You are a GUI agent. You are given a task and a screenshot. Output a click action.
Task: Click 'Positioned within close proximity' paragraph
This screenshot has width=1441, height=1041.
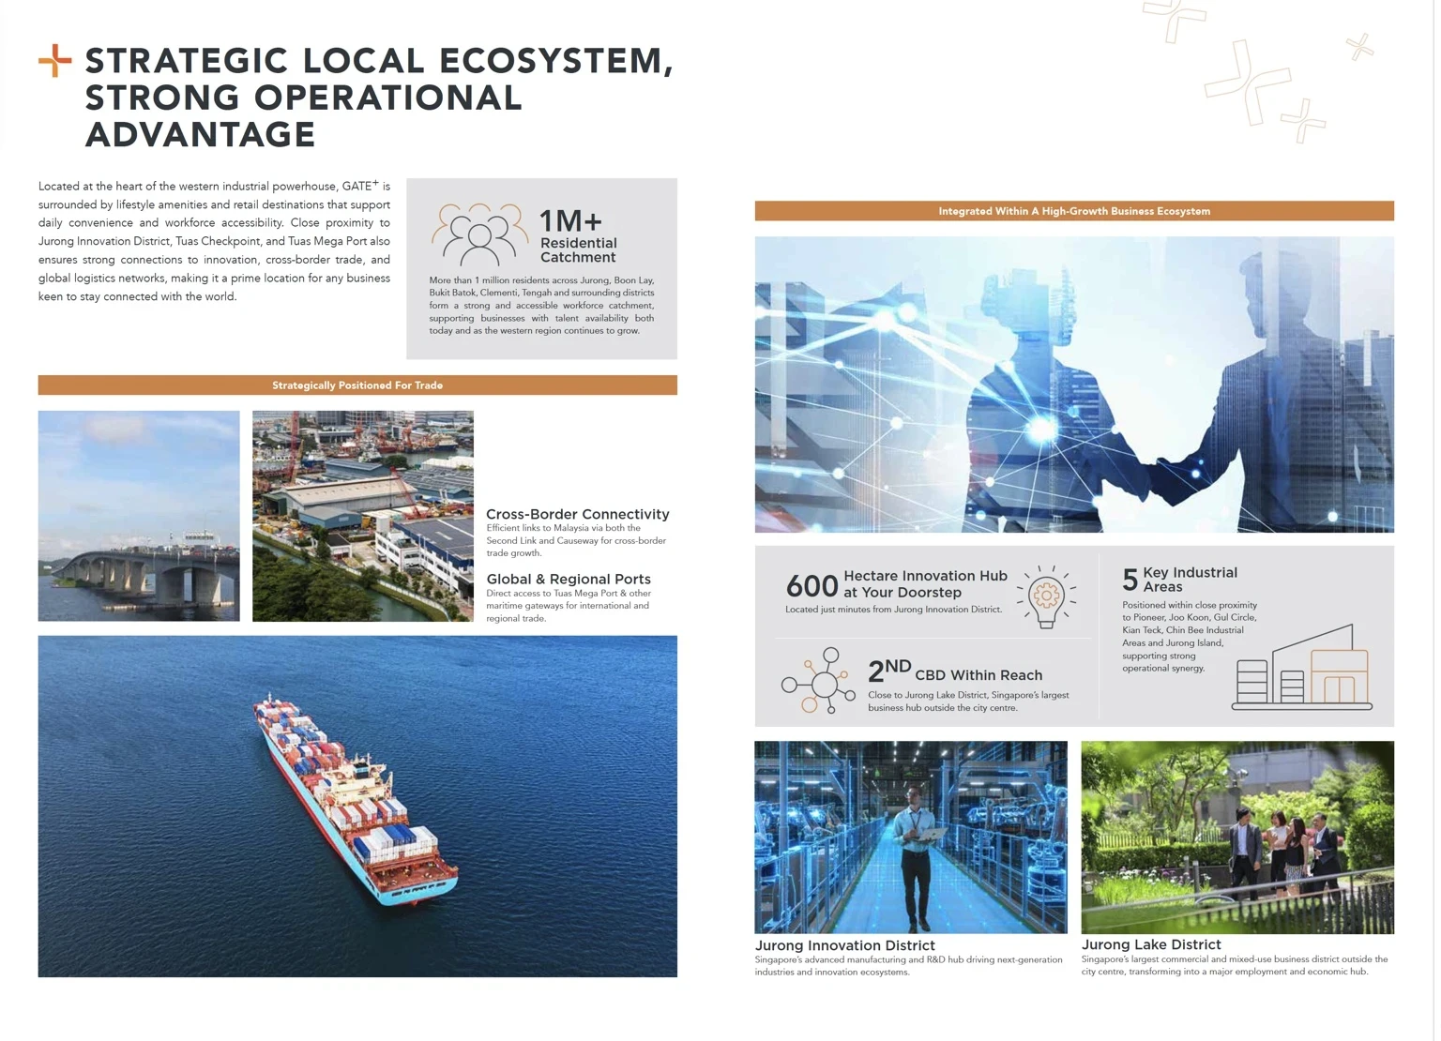[x=1190, y=637]
